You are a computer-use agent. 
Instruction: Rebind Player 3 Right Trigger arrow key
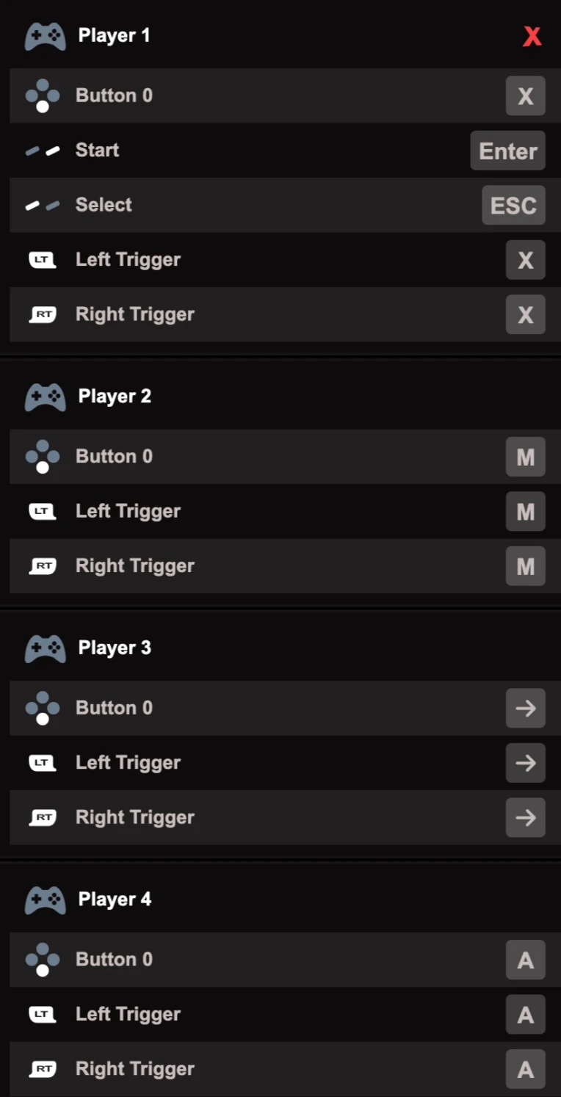tap(526, 817)
